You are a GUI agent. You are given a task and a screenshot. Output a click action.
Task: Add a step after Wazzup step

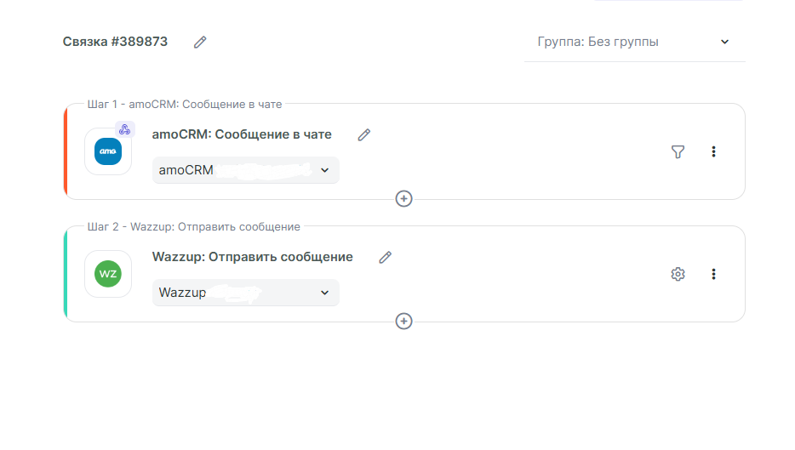tap(404, 321)
